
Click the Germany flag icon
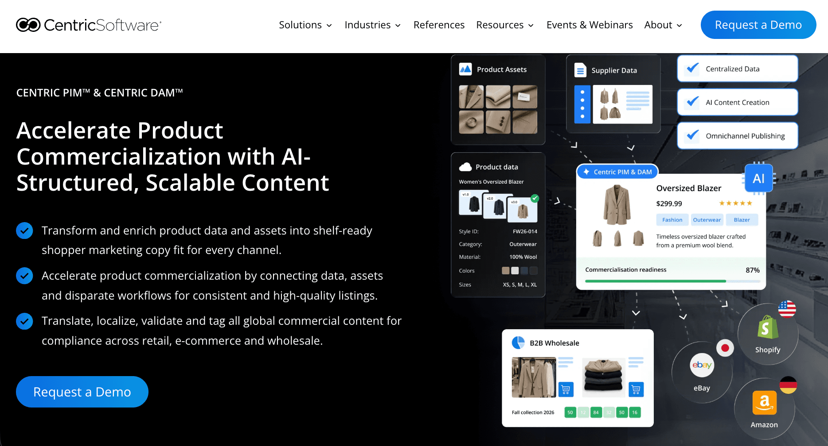click(788, 385)
